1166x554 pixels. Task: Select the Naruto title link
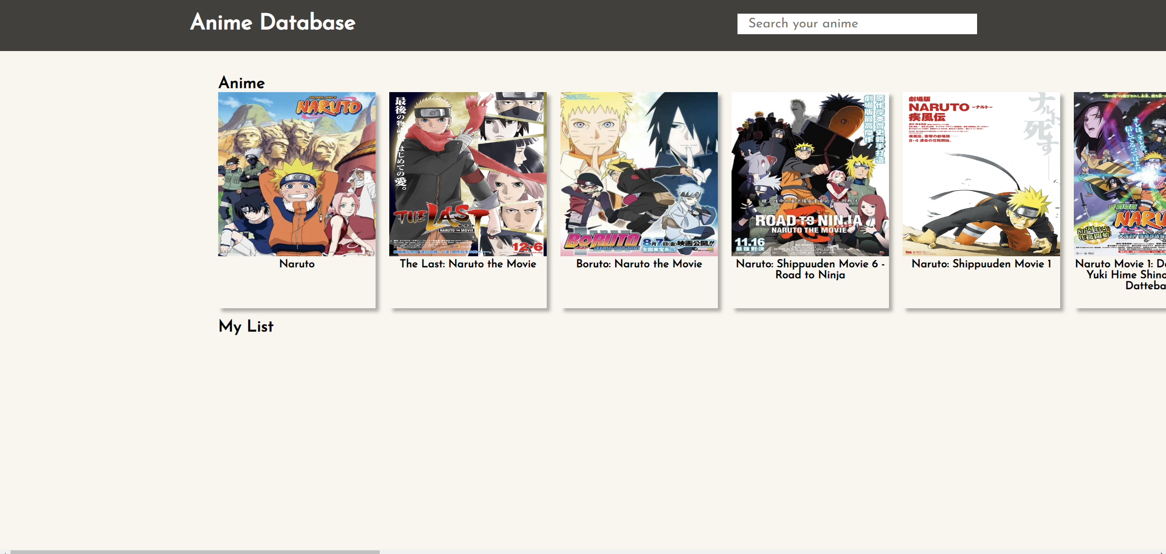pos(297,264)
